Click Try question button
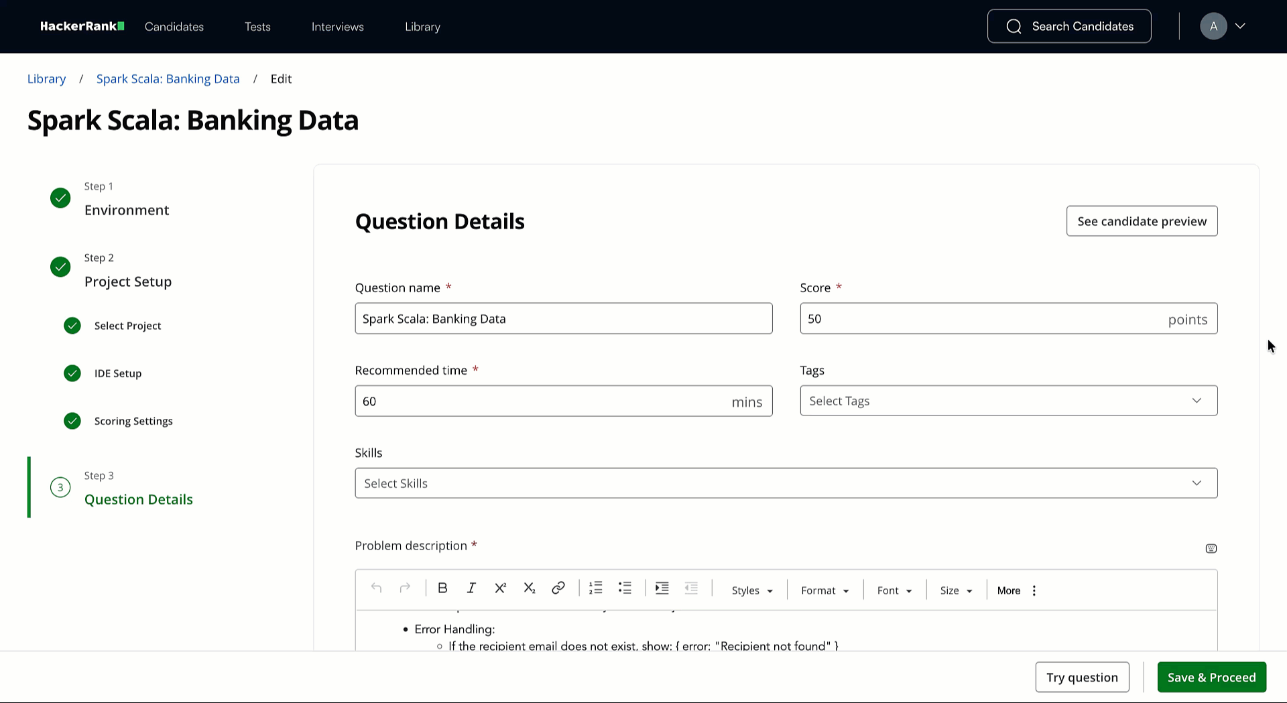Image resolution: width=1287 pixels, height=703 pixels. [x=1082, y=677]
